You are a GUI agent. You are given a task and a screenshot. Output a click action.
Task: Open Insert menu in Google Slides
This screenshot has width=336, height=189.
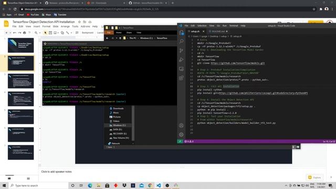point(37,26)
